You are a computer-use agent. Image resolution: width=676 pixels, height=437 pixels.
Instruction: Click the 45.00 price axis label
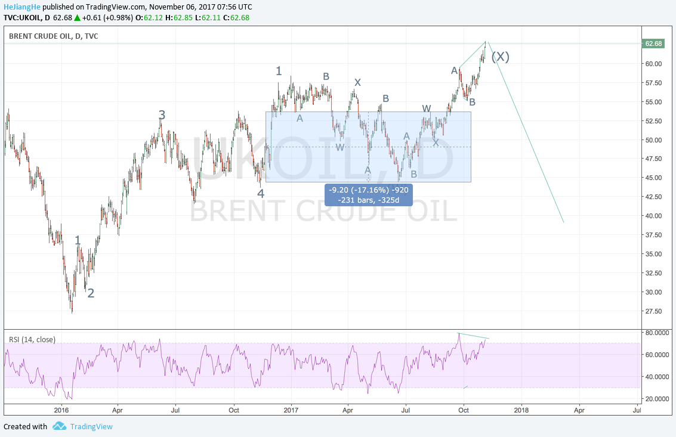pyautogui.click(x=653, y=178)
